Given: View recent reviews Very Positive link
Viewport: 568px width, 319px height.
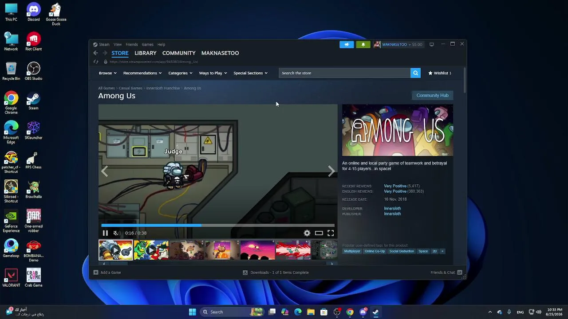Looking at the screenshot, I should (x=395, y=186).
